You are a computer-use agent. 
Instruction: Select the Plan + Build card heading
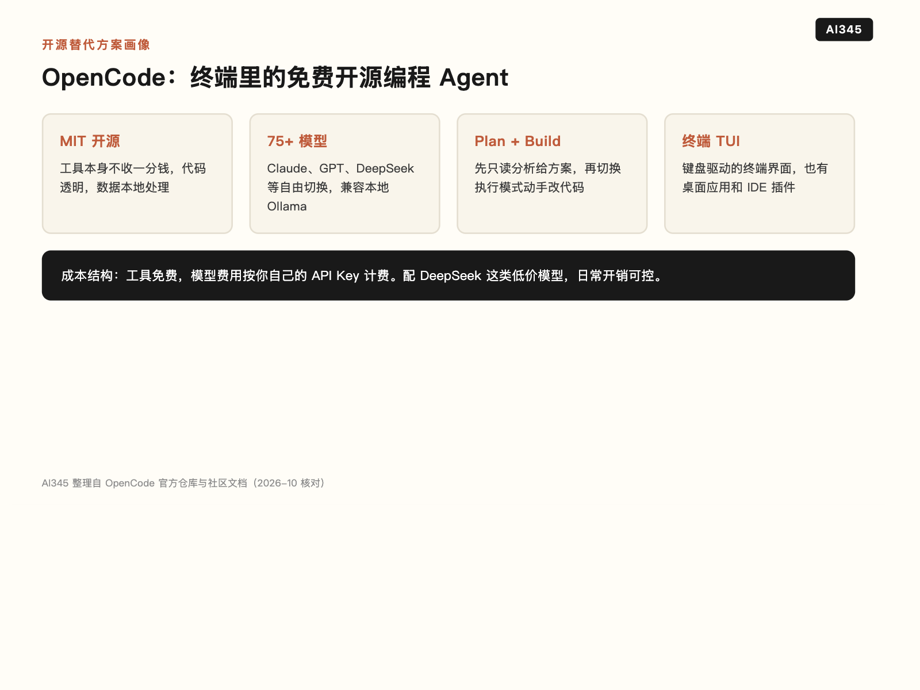tap(517, 141)
